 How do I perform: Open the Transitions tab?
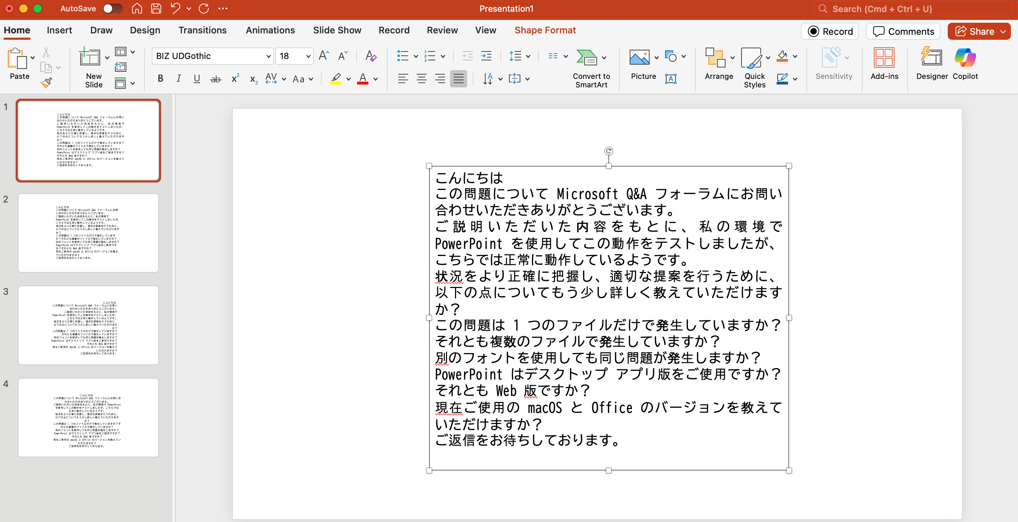coord(202,31)
